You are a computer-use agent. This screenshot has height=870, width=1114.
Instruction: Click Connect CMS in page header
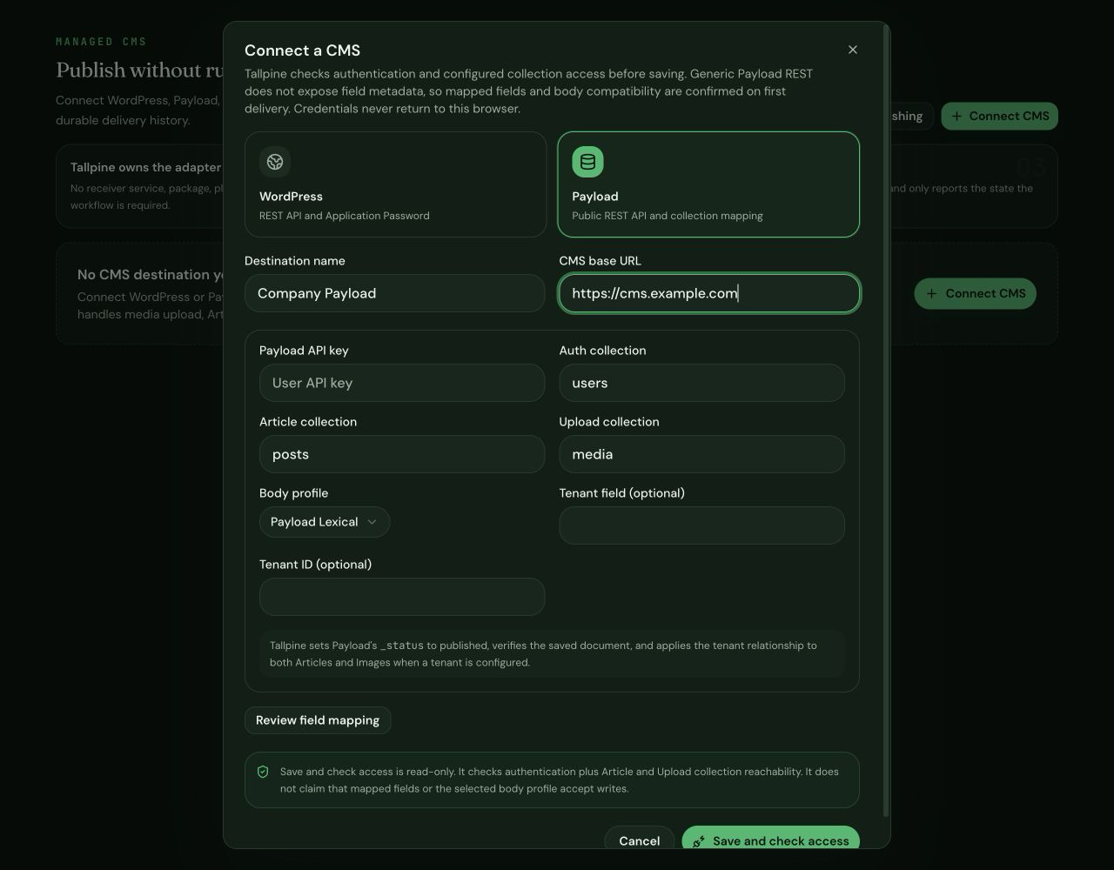click(x=1000, y=116)
